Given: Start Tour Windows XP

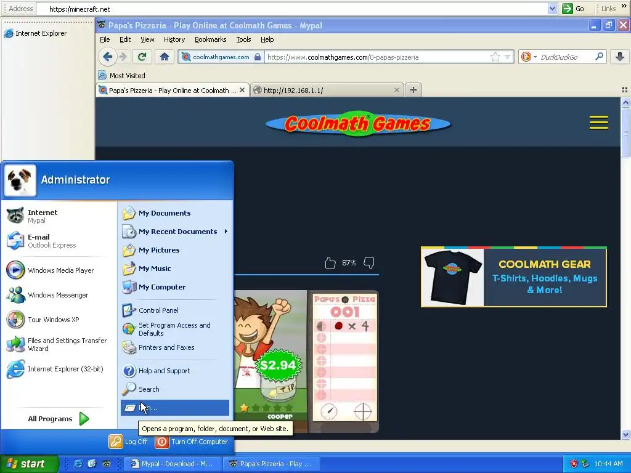Looking at the screenshot, I should 59,320.
